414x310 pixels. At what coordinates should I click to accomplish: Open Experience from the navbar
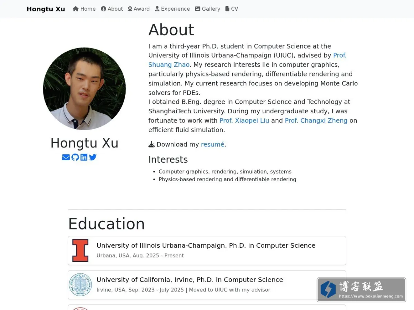tap(172, 9)
